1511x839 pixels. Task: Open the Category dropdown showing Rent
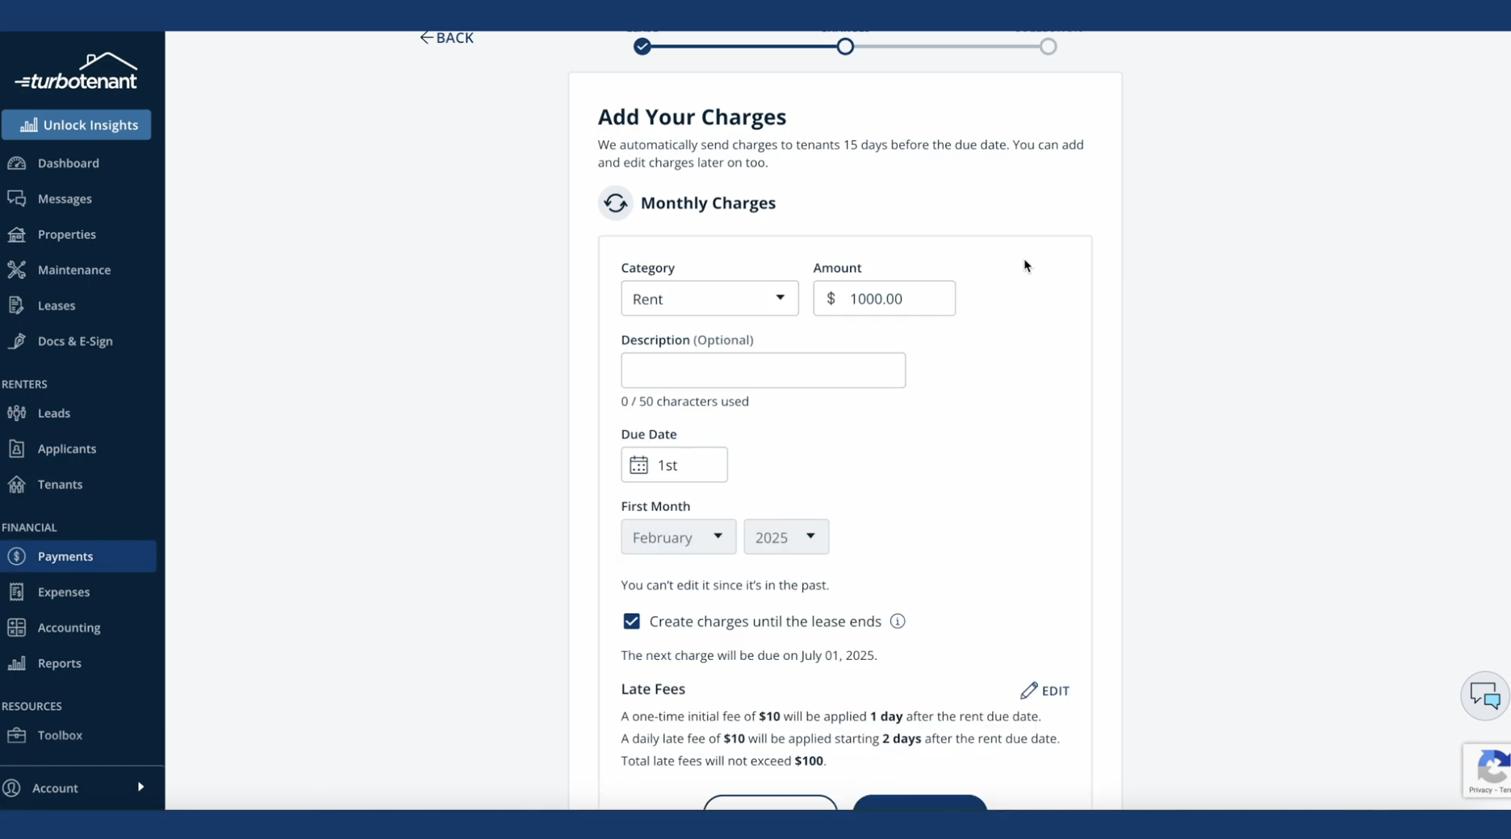tap(709, 298)
